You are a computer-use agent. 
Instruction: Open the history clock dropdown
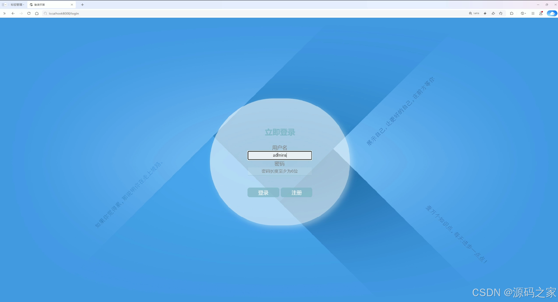tap(523, 13)
